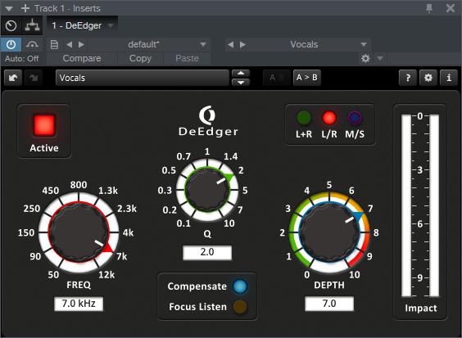Toggle the Focus Listen LED
This screenshot has width=462, height=338.
coord(240,307)
